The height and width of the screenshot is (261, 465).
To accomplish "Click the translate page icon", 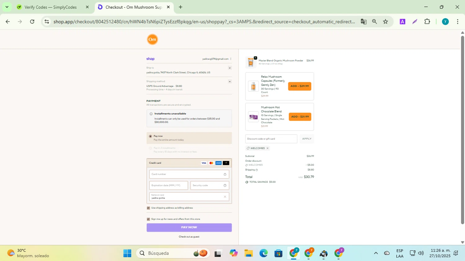I will pyautogui.click(x=364, y=22).
